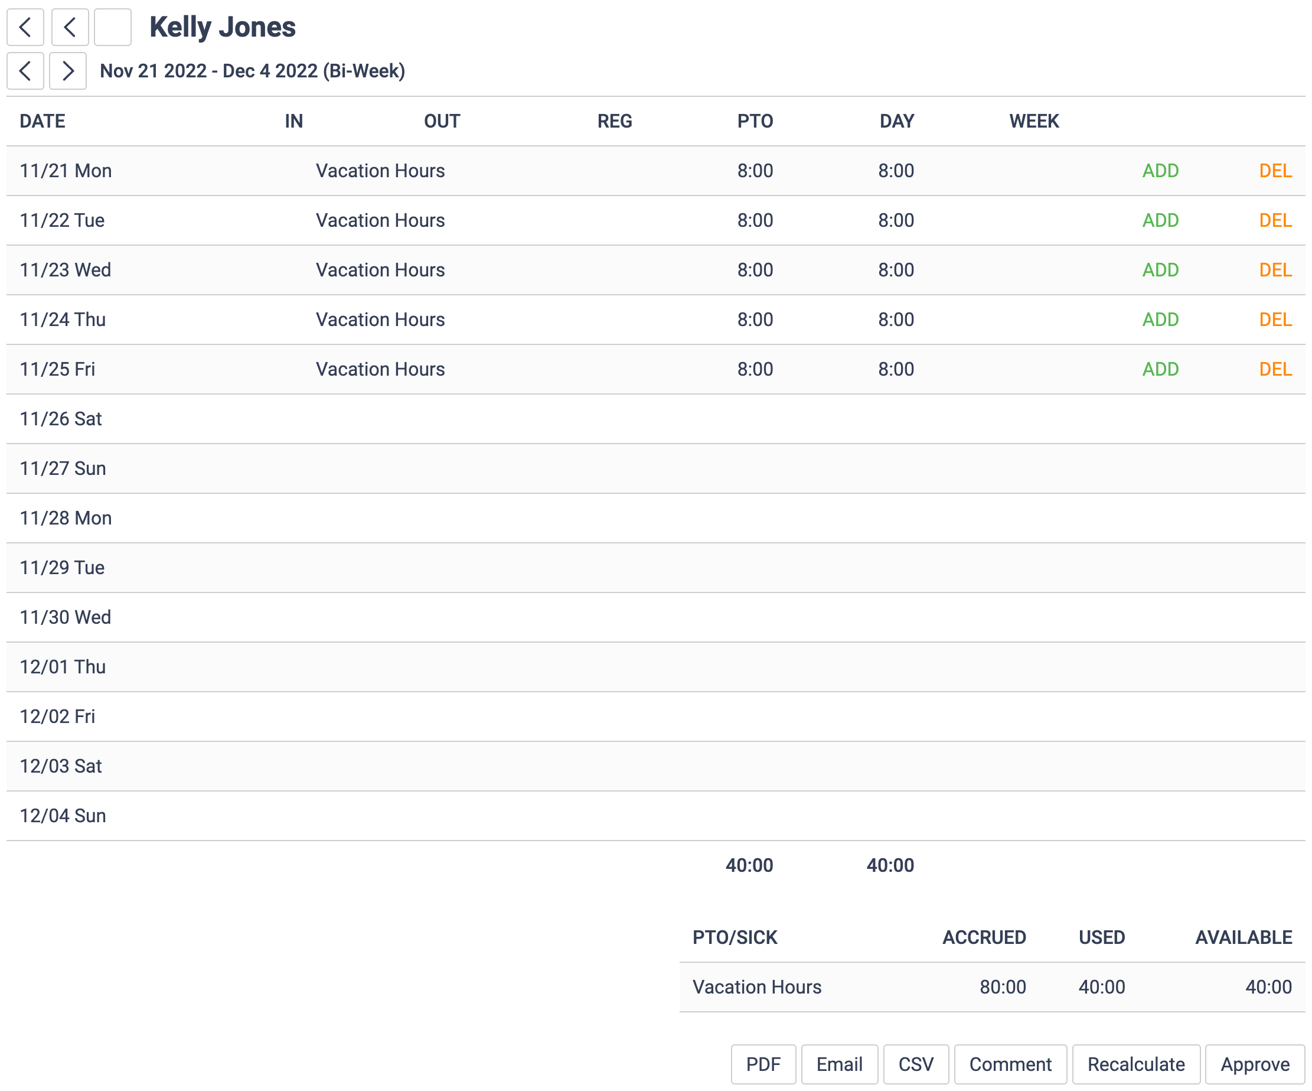The width and height of the screenshot is (1312, 1091).
Task: Click ADD on the 11/25 Fri row
Action: (x=1160, y=369)
